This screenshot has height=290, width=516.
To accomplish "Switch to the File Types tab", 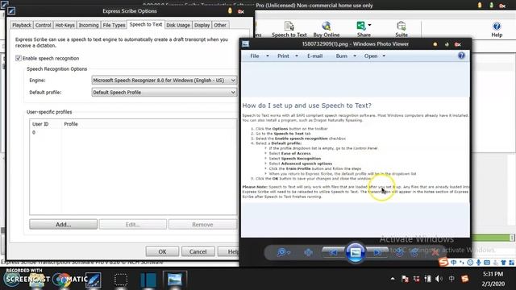I will coord(114,25).
